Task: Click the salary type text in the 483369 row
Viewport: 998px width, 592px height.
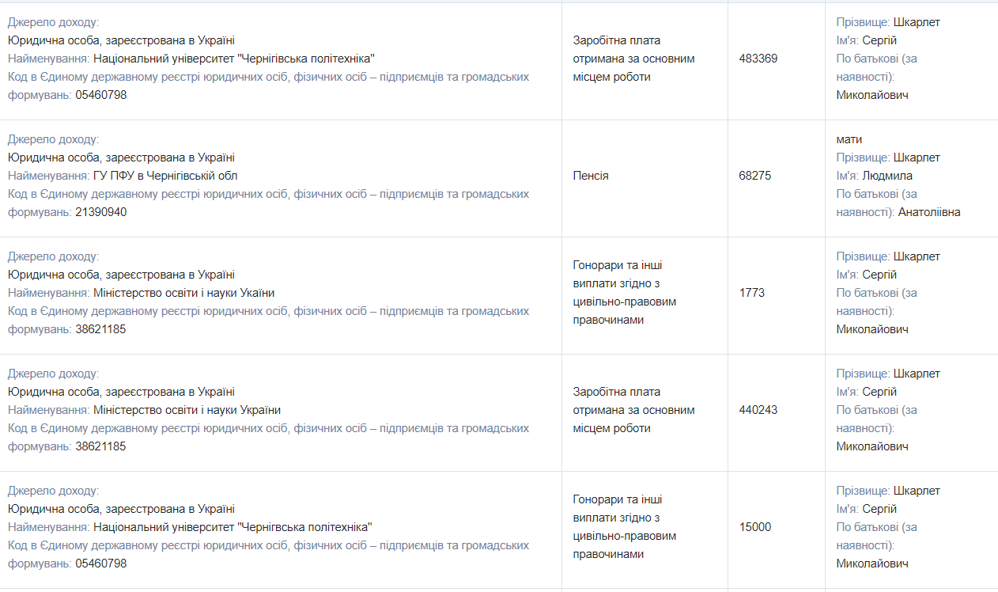Action: point(633,59)
